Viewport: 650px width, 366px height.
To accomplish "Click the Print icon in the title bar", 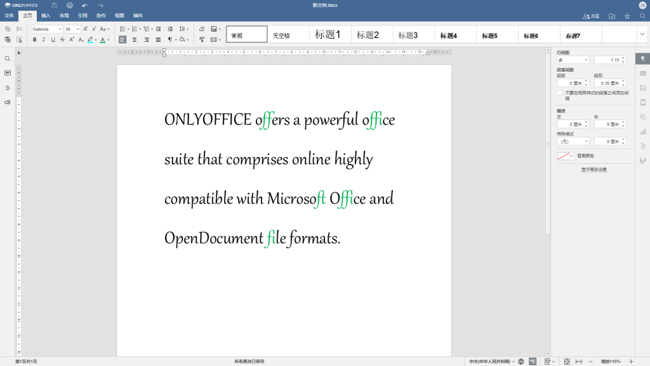I will (x=70, y=5).
